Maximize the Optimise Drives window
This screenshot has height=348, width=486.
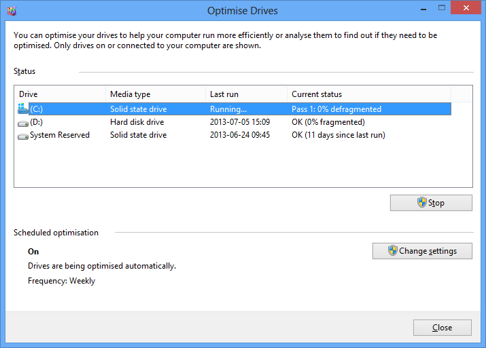442,8
